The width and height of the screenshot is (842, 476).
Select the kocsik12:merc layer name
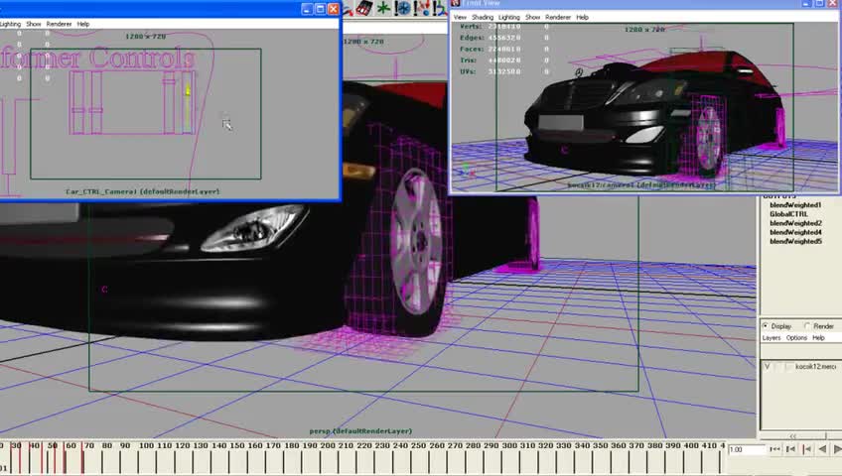click(x=816, y=367)
